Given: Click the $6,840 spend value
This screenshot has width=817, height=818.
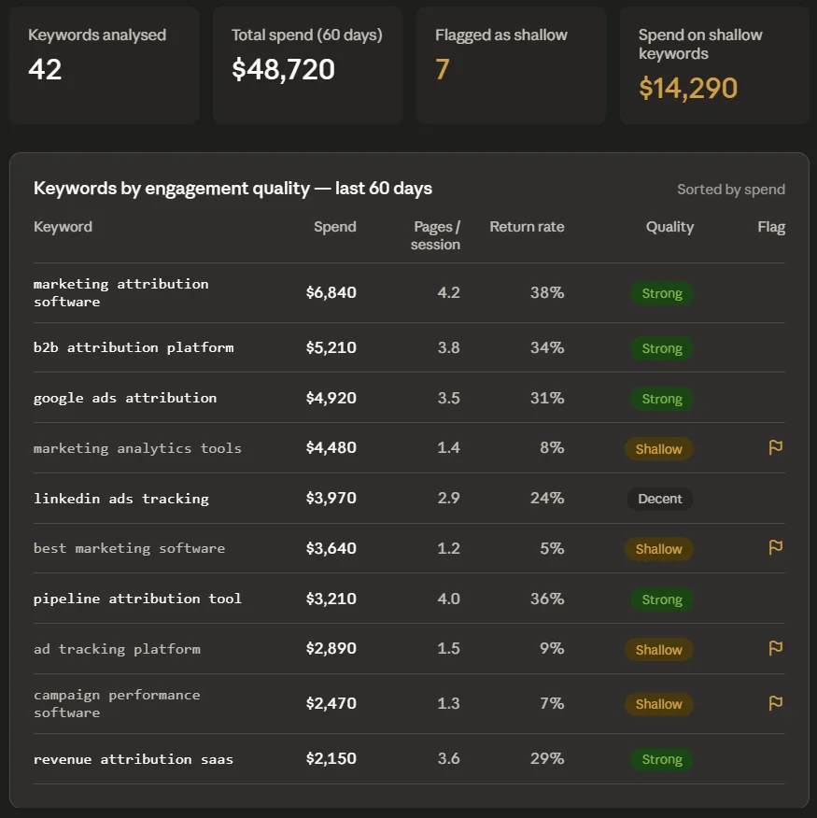Looking at the screenshot, I should [x=331, y=292].
